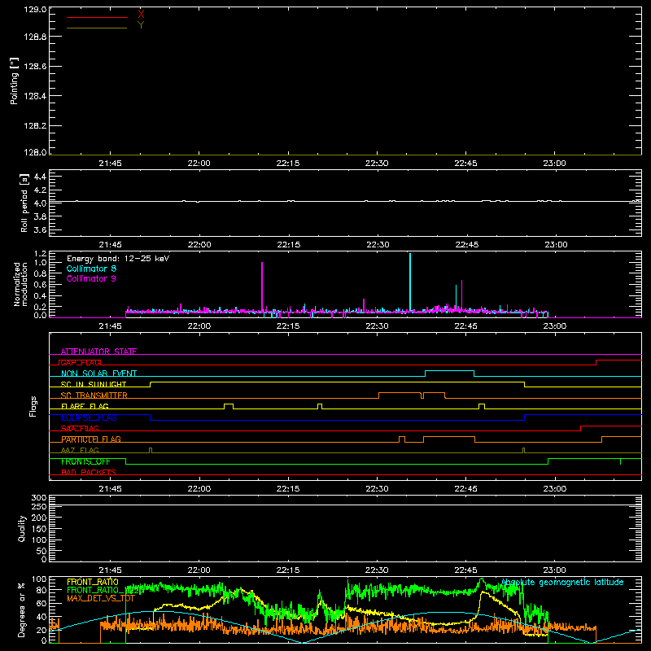The height and width of the screenshot is (651, 651).
Task: Click the 4.4 roll period tick
Action: point(40,177)
